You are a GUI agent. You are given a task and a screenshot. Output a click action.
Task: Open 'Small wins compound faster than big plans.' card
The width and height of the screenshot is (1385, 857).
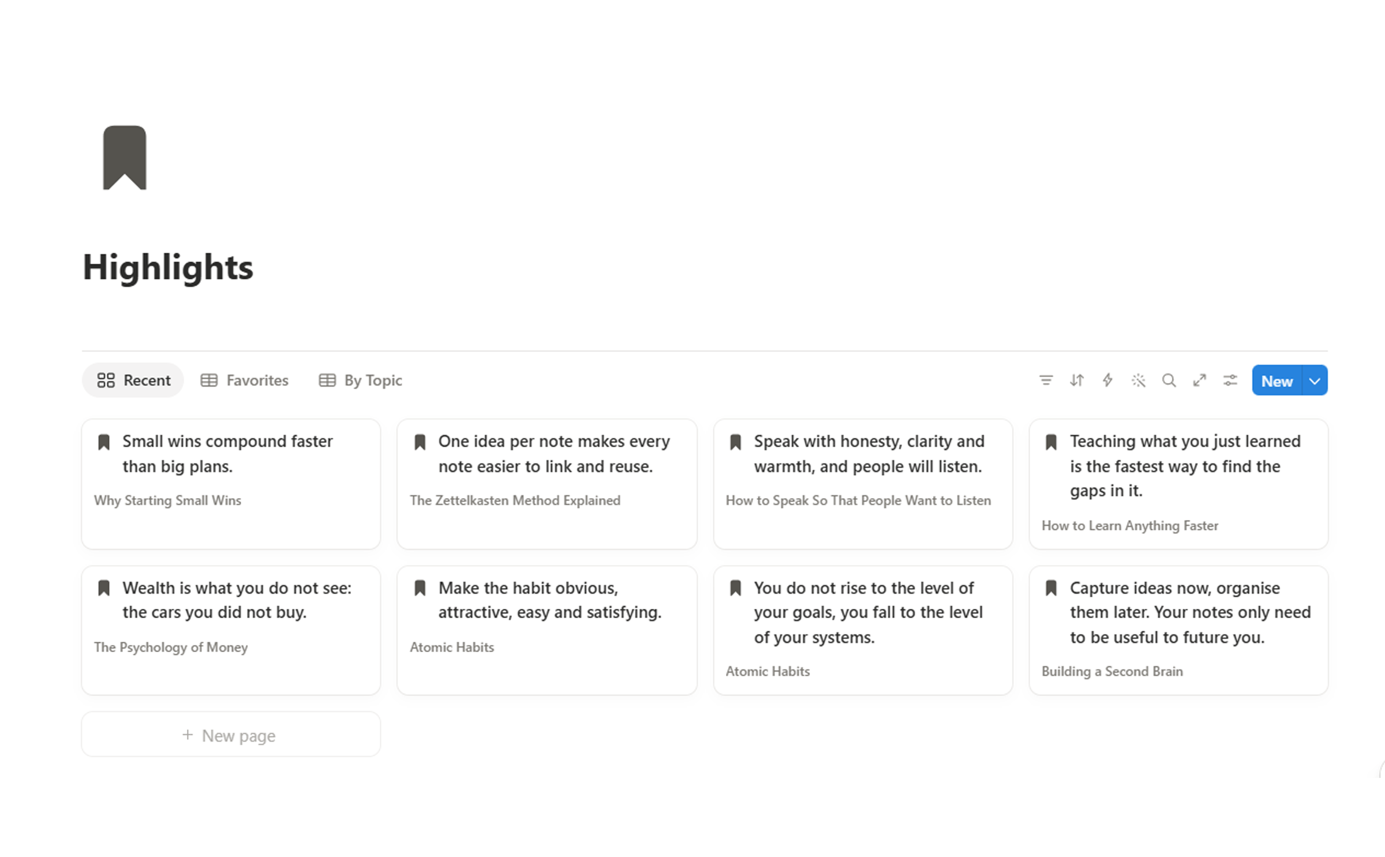tap(231, 484)
